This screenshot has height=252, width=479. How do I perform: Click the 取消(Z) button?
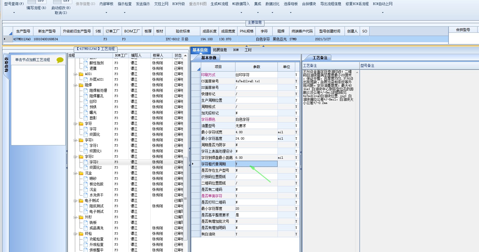61,13
